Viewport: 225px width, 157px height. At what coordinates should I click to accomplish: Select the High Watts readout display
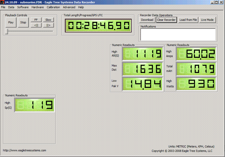click(x=196, y=84)
